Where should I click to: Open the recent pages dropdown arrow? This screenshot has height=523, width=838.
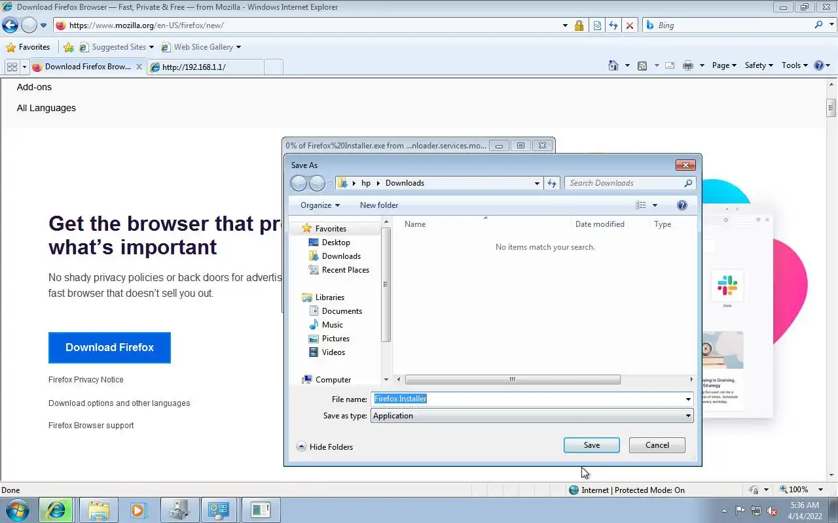point(43,25)
